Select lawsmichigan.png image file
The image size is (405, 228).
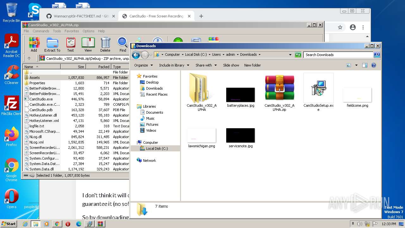[202, 138]
